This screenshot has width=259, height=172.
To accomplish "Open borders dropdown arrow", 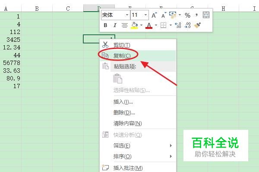I will tap(171, 25).
